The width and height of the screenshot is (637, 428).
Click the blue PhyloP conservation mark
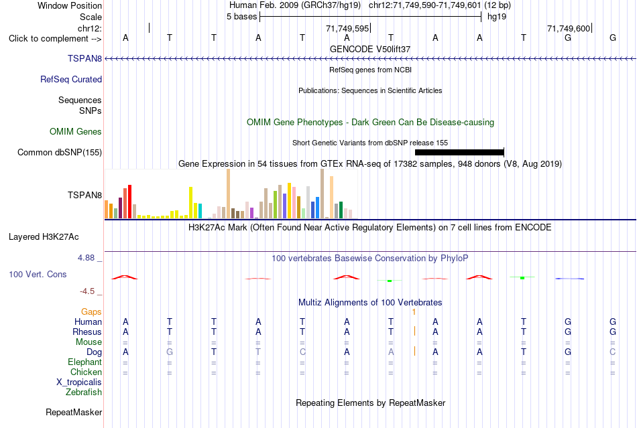(x=569, y=279)
